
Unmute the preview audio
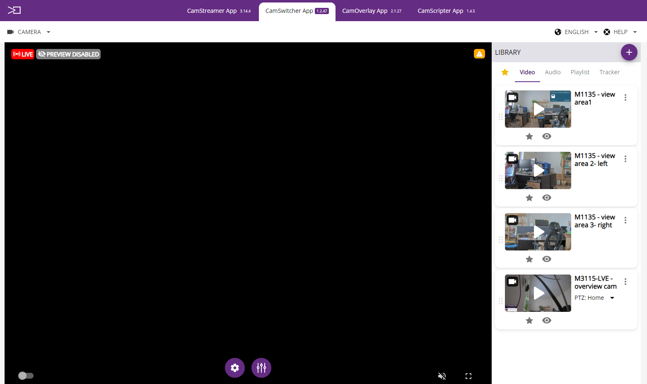coord(442,376)
